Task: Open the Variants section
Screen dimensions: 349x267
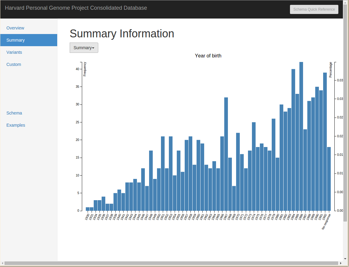Action: coord(14,52)
